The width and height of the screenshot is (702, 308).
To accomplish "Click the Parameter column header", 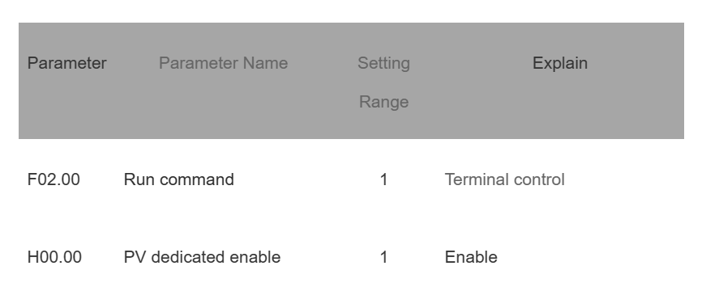I will coord(66,63).
